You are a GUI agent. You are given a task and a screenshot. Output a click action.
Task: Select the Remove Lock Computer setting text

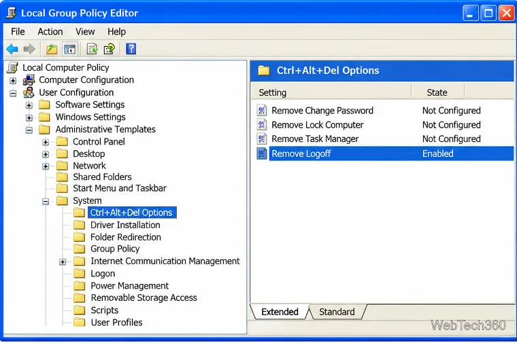(318, 125)
